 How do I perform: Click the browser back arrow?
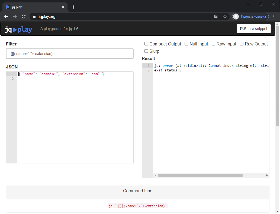pyautogui.click(x=6, y=17)
